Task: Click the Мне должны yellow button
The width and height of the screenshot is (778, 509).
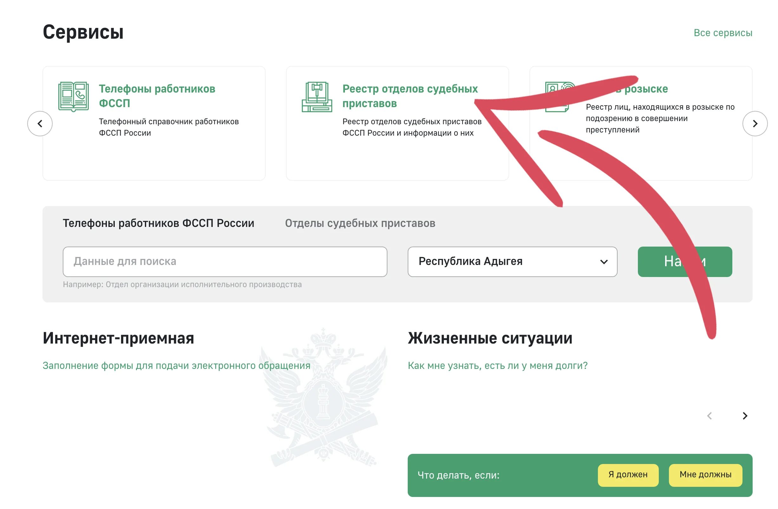Action: pos(705,475)
